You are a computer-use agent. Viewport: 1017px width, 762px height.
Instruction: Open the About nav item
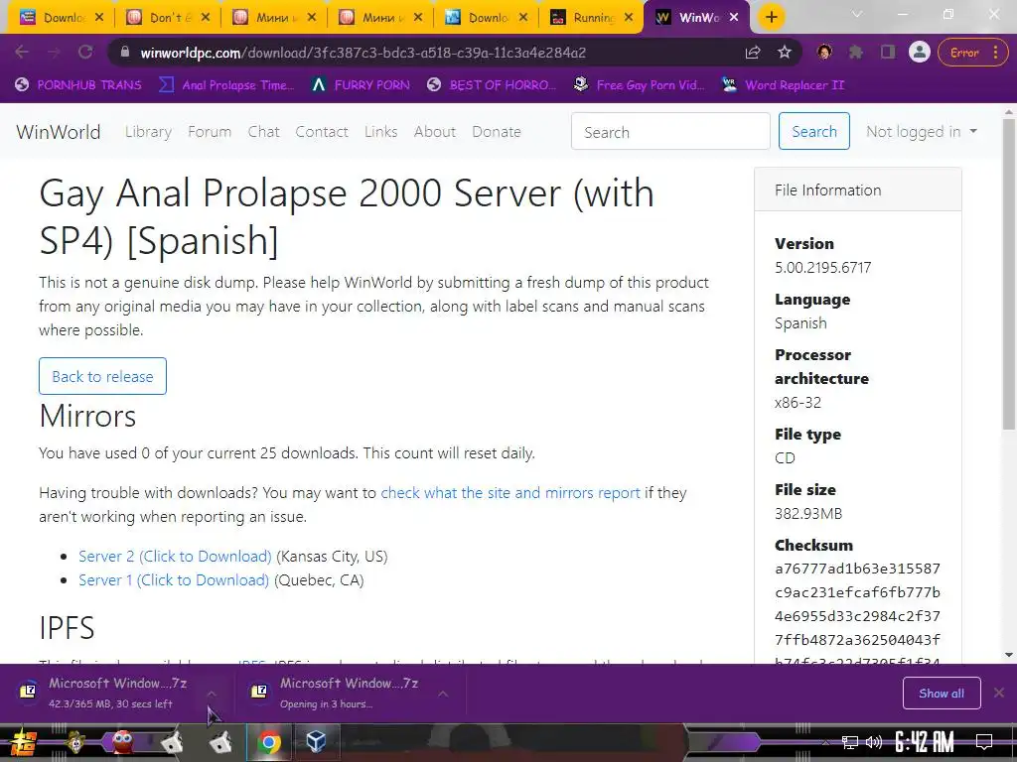coord(435,132)
